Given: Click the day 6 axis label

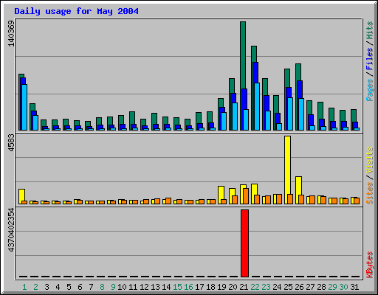Looking at the screenshot, I should pos(80,287).
